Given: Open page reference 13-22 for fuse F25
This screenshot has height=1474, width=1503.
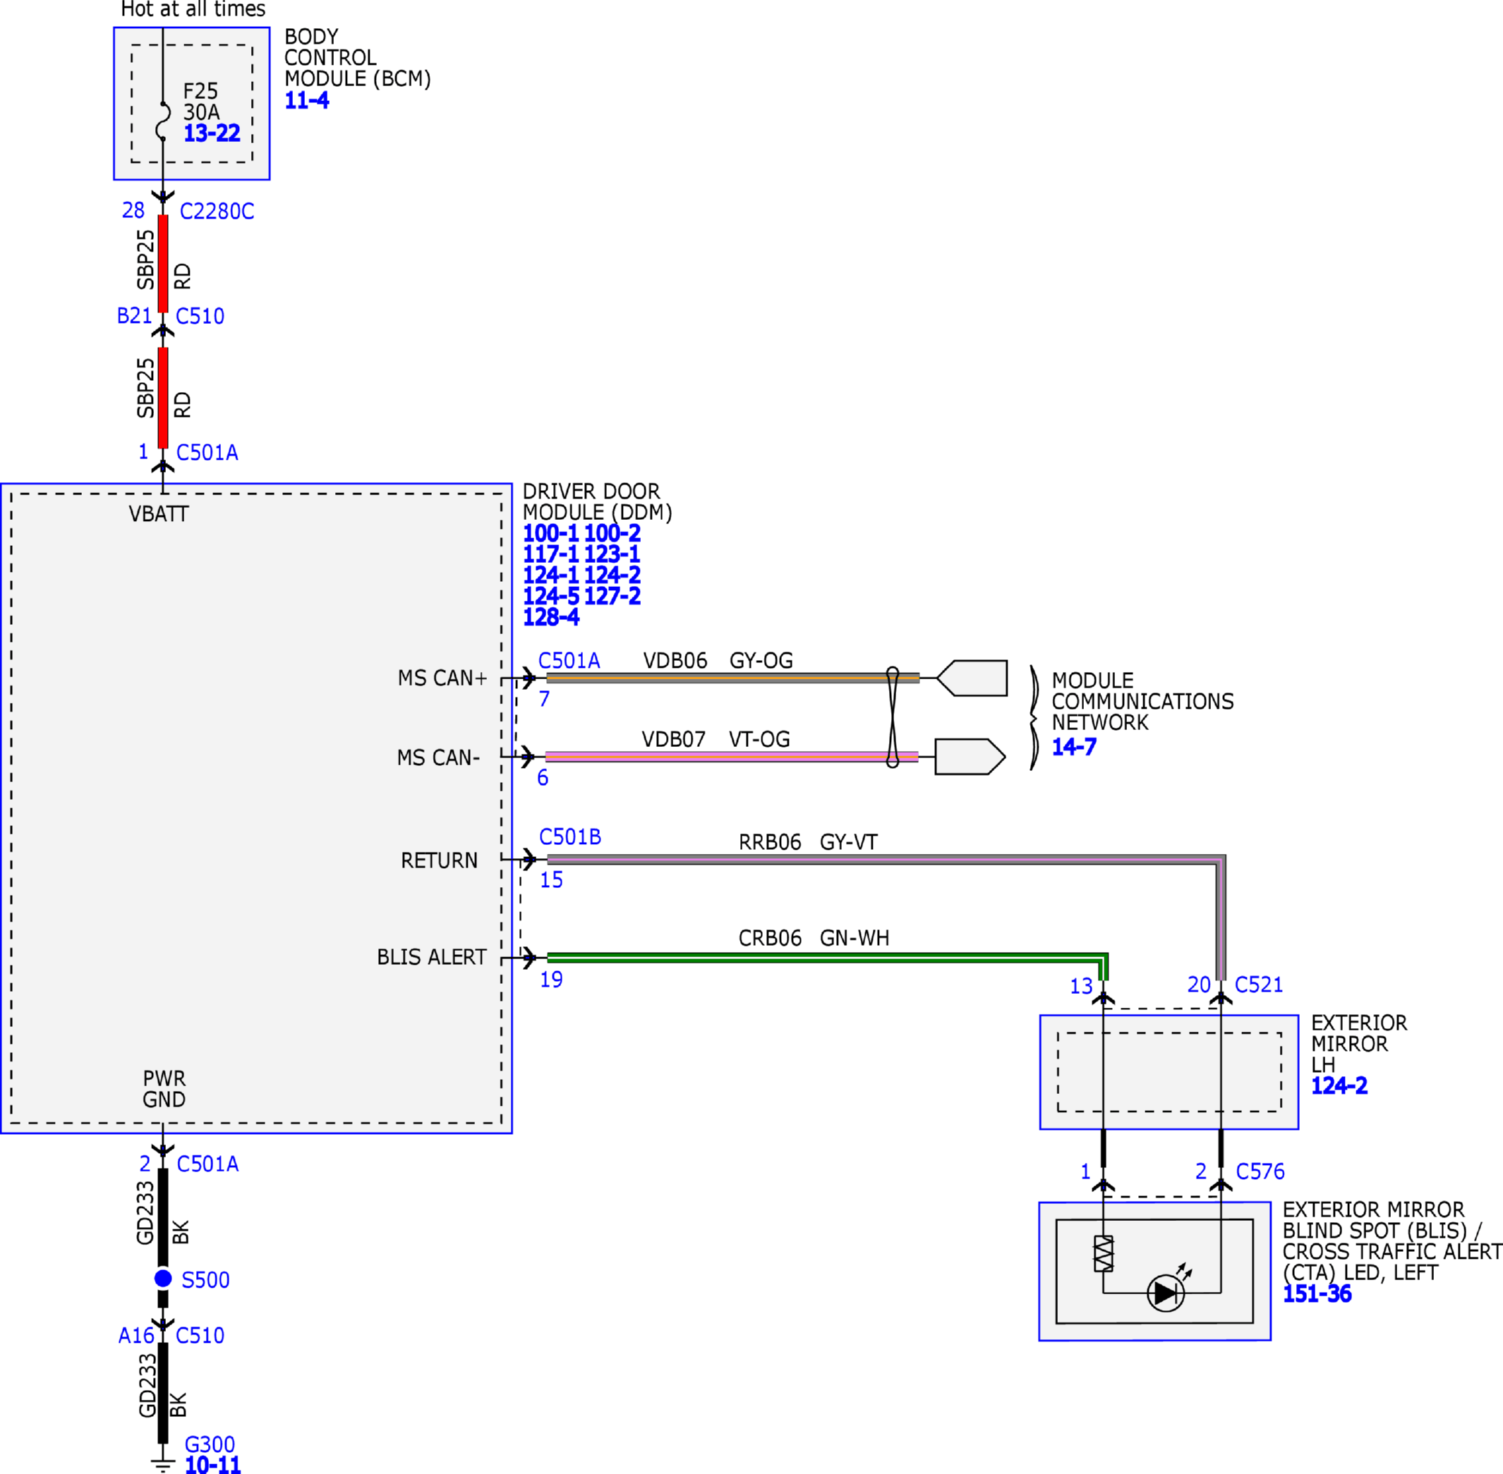Looking at the screenshot, I should [x=212, y=133].
